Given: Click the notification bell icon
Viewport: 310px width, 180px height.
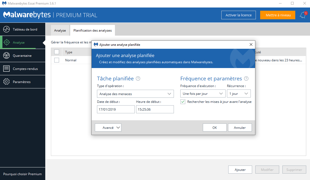Looking at the screenshot, I should pos(303,15).
